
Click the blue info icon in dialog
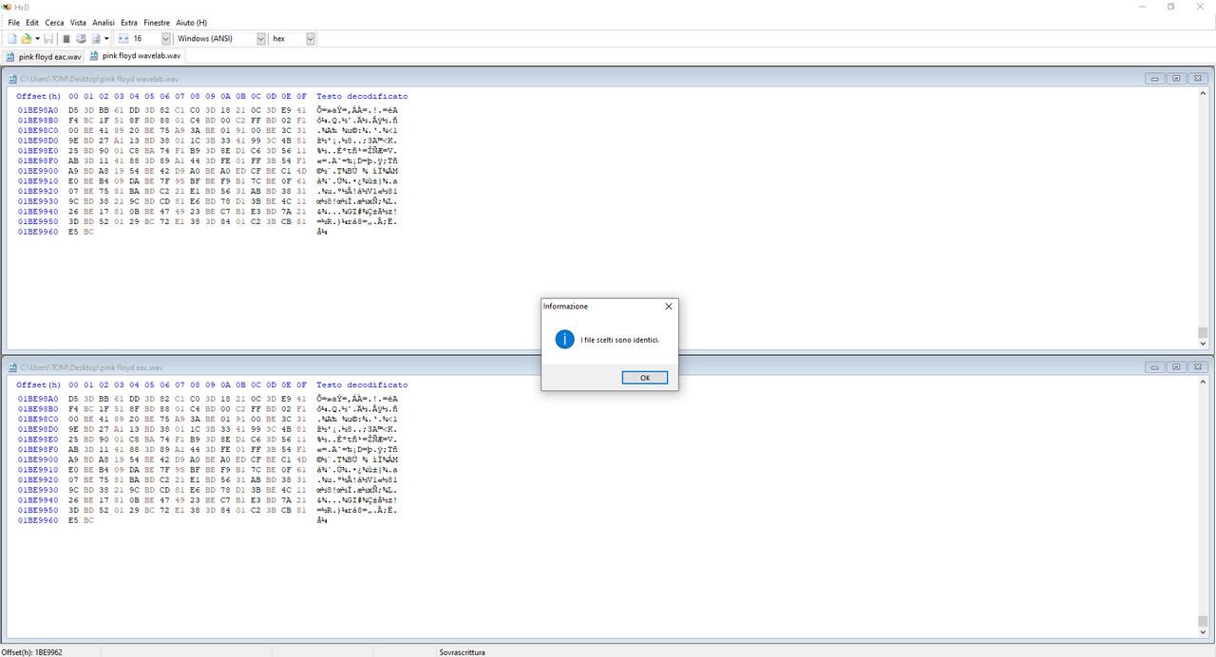point(564,339)
